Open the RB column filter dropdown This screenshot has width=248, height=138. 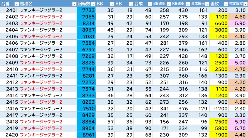(131, 4)
